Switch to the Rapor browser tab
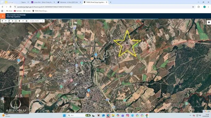This screenshot has height=118, width=211. 23,2
